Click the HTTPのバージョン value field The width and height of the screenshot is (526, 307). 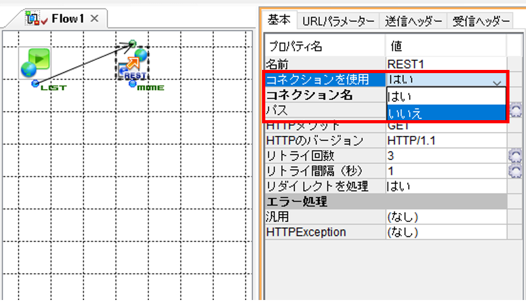(x=446, y=140)
